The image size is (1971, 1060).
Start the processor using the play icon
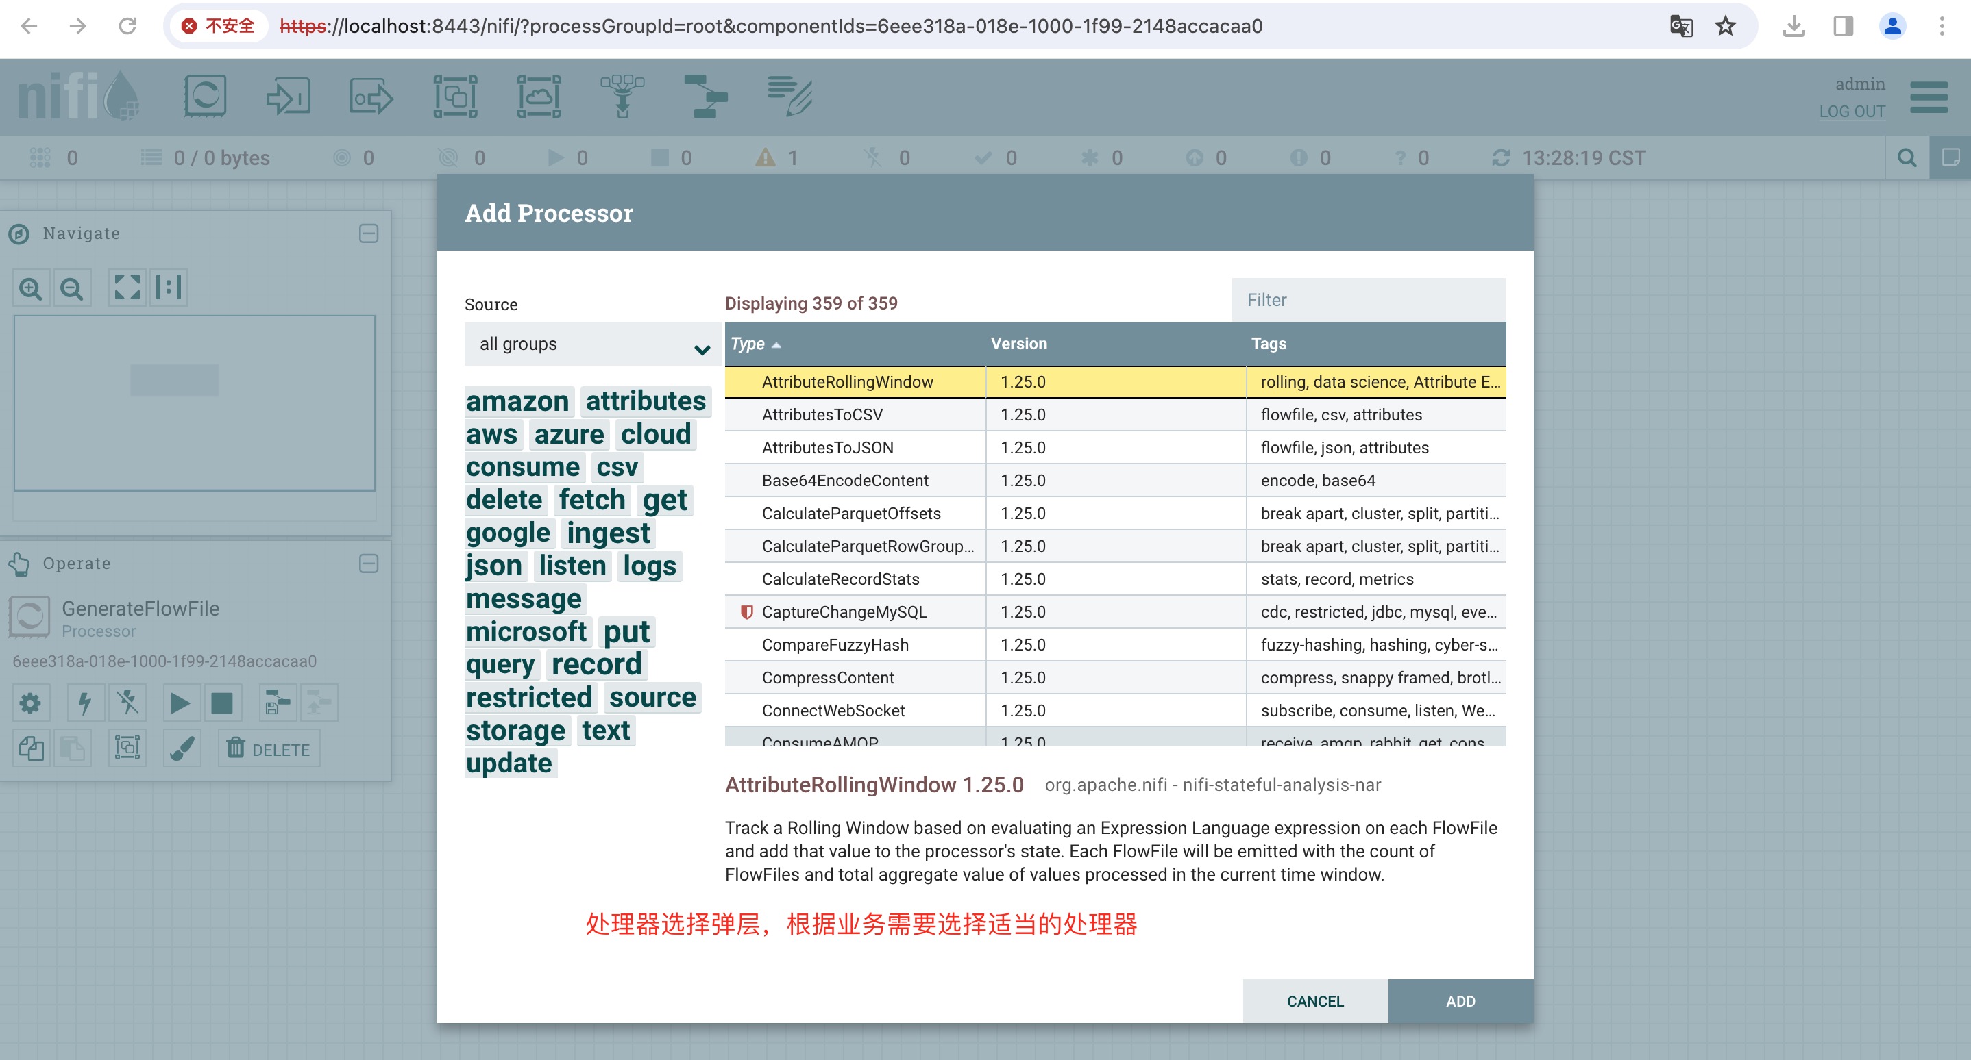coord(180,703)
